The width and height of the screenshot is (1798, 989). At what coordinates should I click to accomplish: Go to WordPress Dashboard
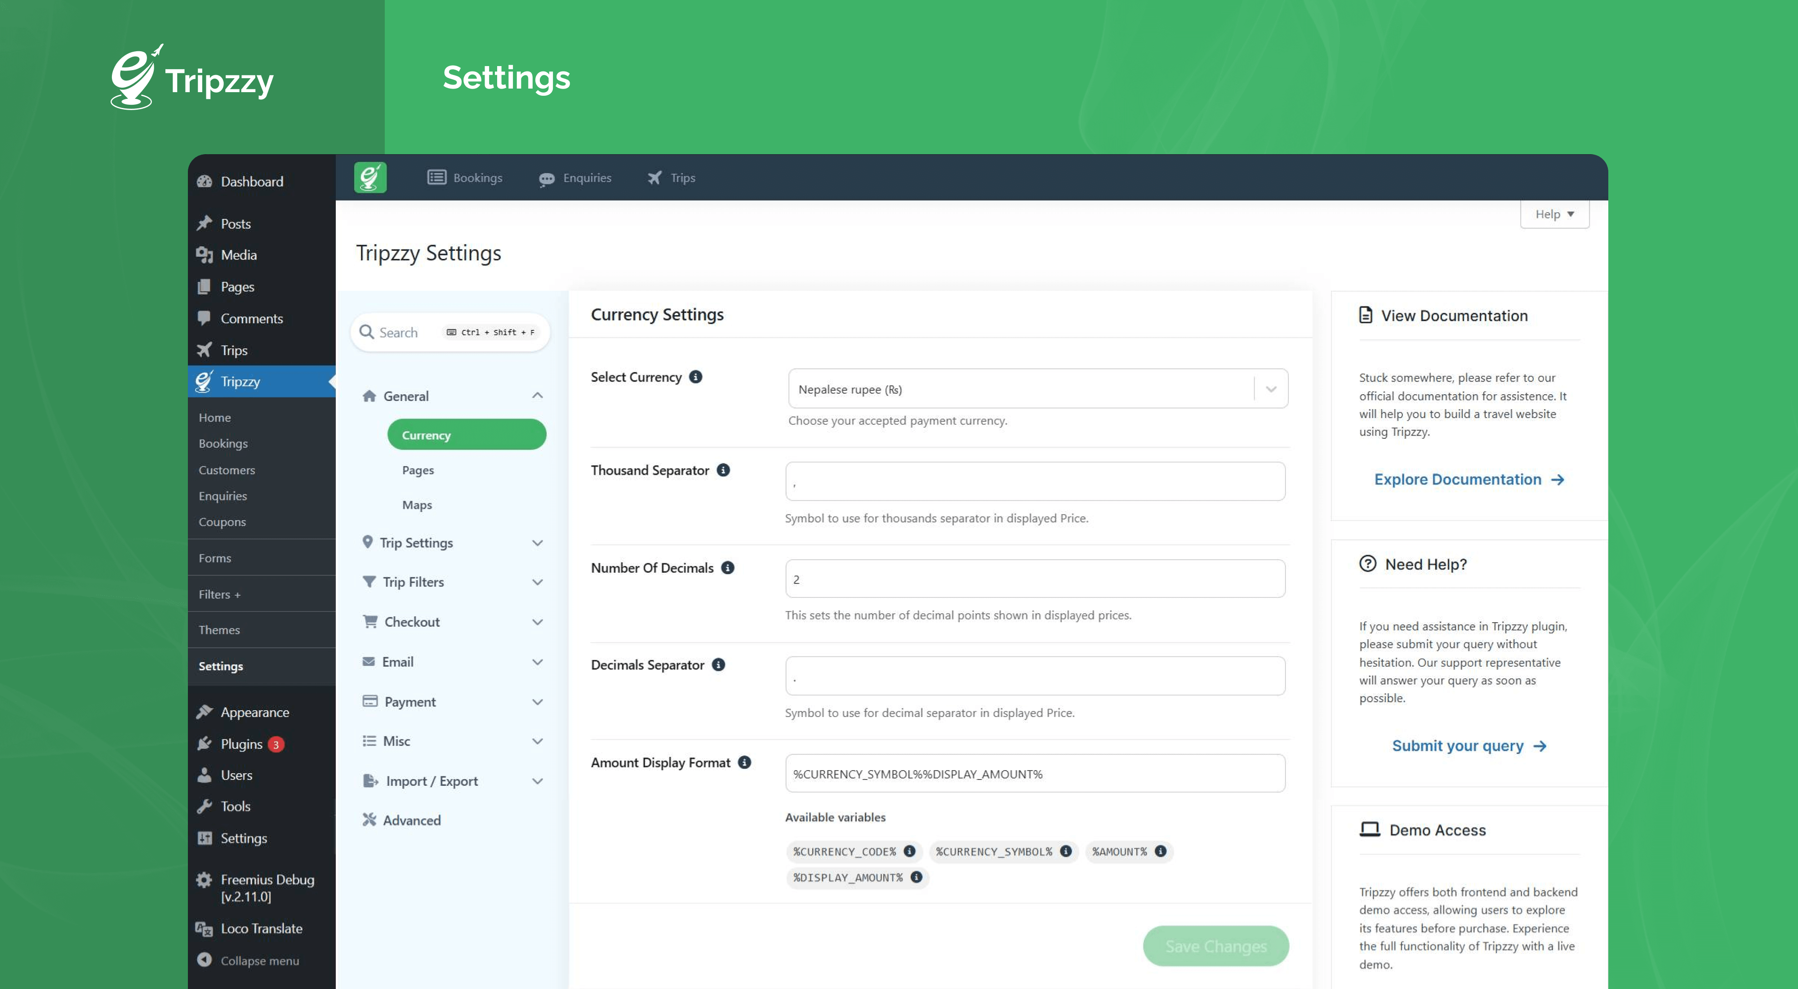pyautogui.click(x=262, y=182)
